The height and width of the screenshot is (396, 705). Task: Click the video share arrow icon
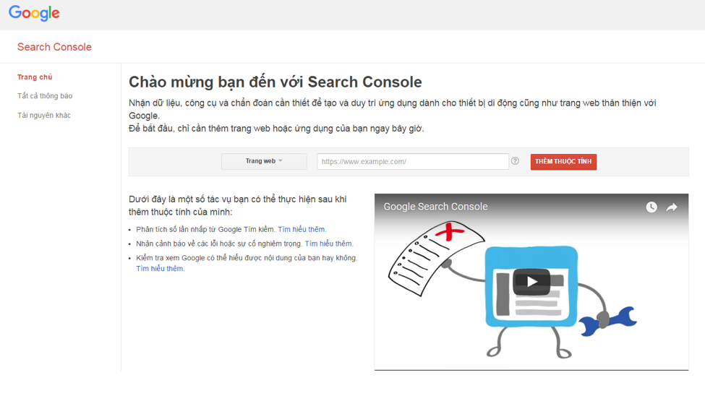(x=672, y=207)
